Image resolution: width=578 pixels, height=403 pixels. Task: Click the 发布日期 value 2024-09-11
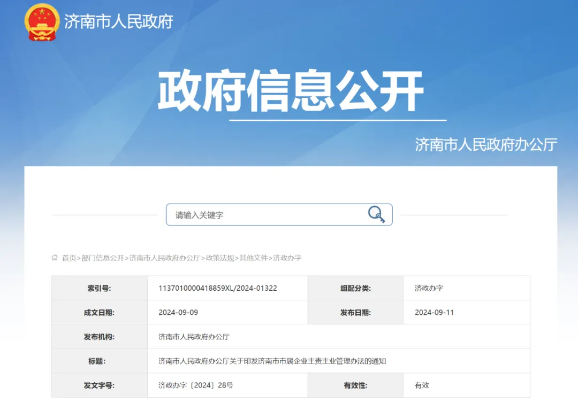(x=434, y=312)
